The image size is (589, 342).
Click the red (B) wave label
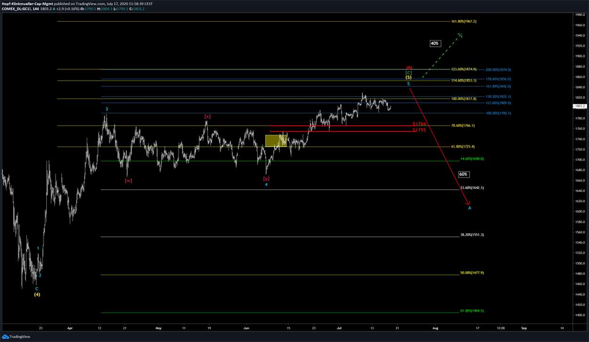pyautogui.click(x=409, y=67)
